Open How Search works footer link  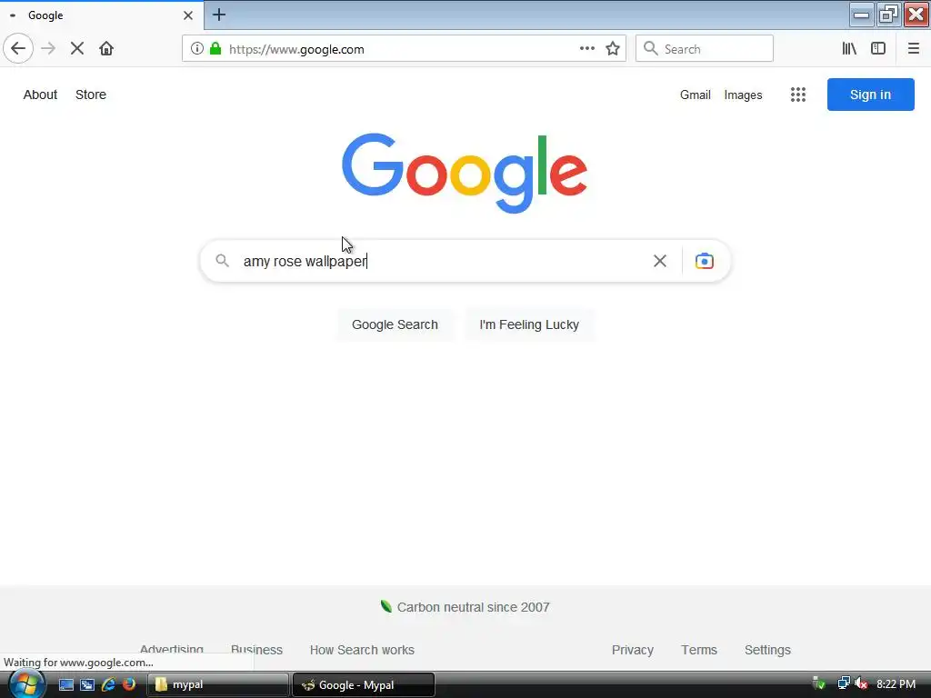pos(362,650)
